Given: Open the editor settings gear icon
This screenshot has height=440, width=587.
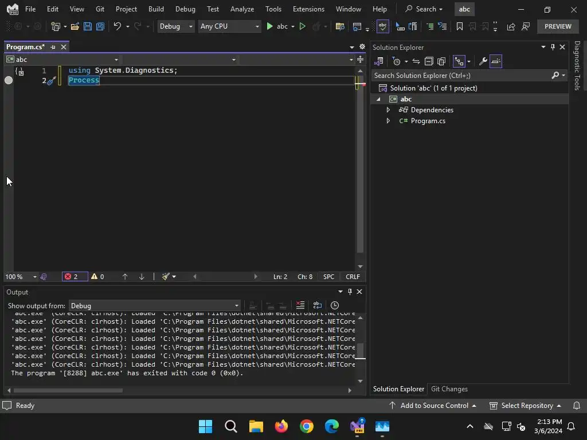Looking at the screenshot, I should pos(362,47).
